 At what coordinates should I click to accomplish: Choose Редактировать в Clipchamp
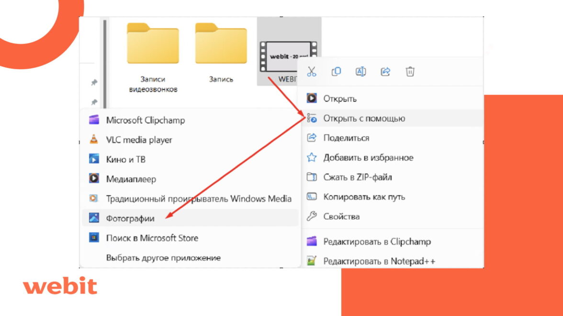click(x=392, y=242)
